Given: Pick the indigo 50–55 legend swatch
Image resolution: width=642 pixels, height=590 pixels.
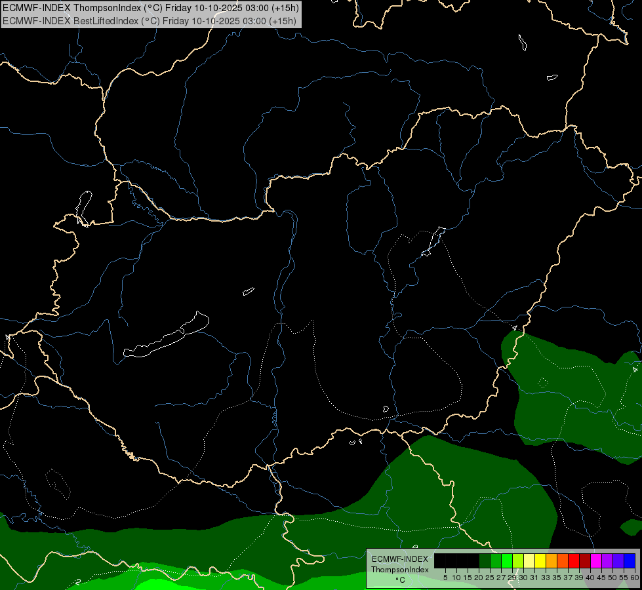Looking at the screenshot, I should [618, 560].
